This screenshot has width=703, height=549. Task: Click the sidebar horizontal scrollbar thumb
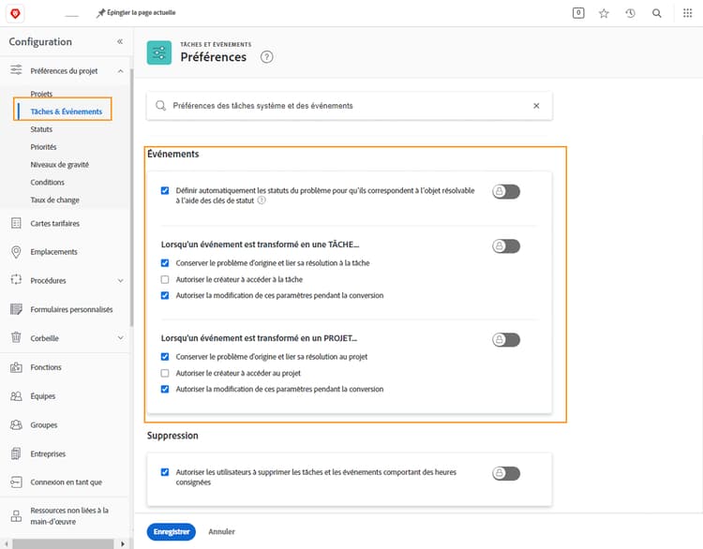(63, 544)
